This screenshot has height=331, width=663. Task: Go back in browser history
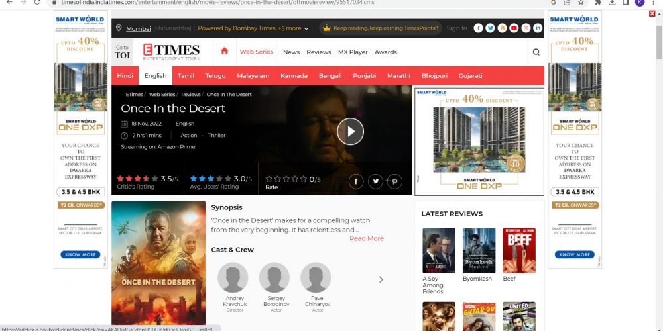click(x=9, y=2)
